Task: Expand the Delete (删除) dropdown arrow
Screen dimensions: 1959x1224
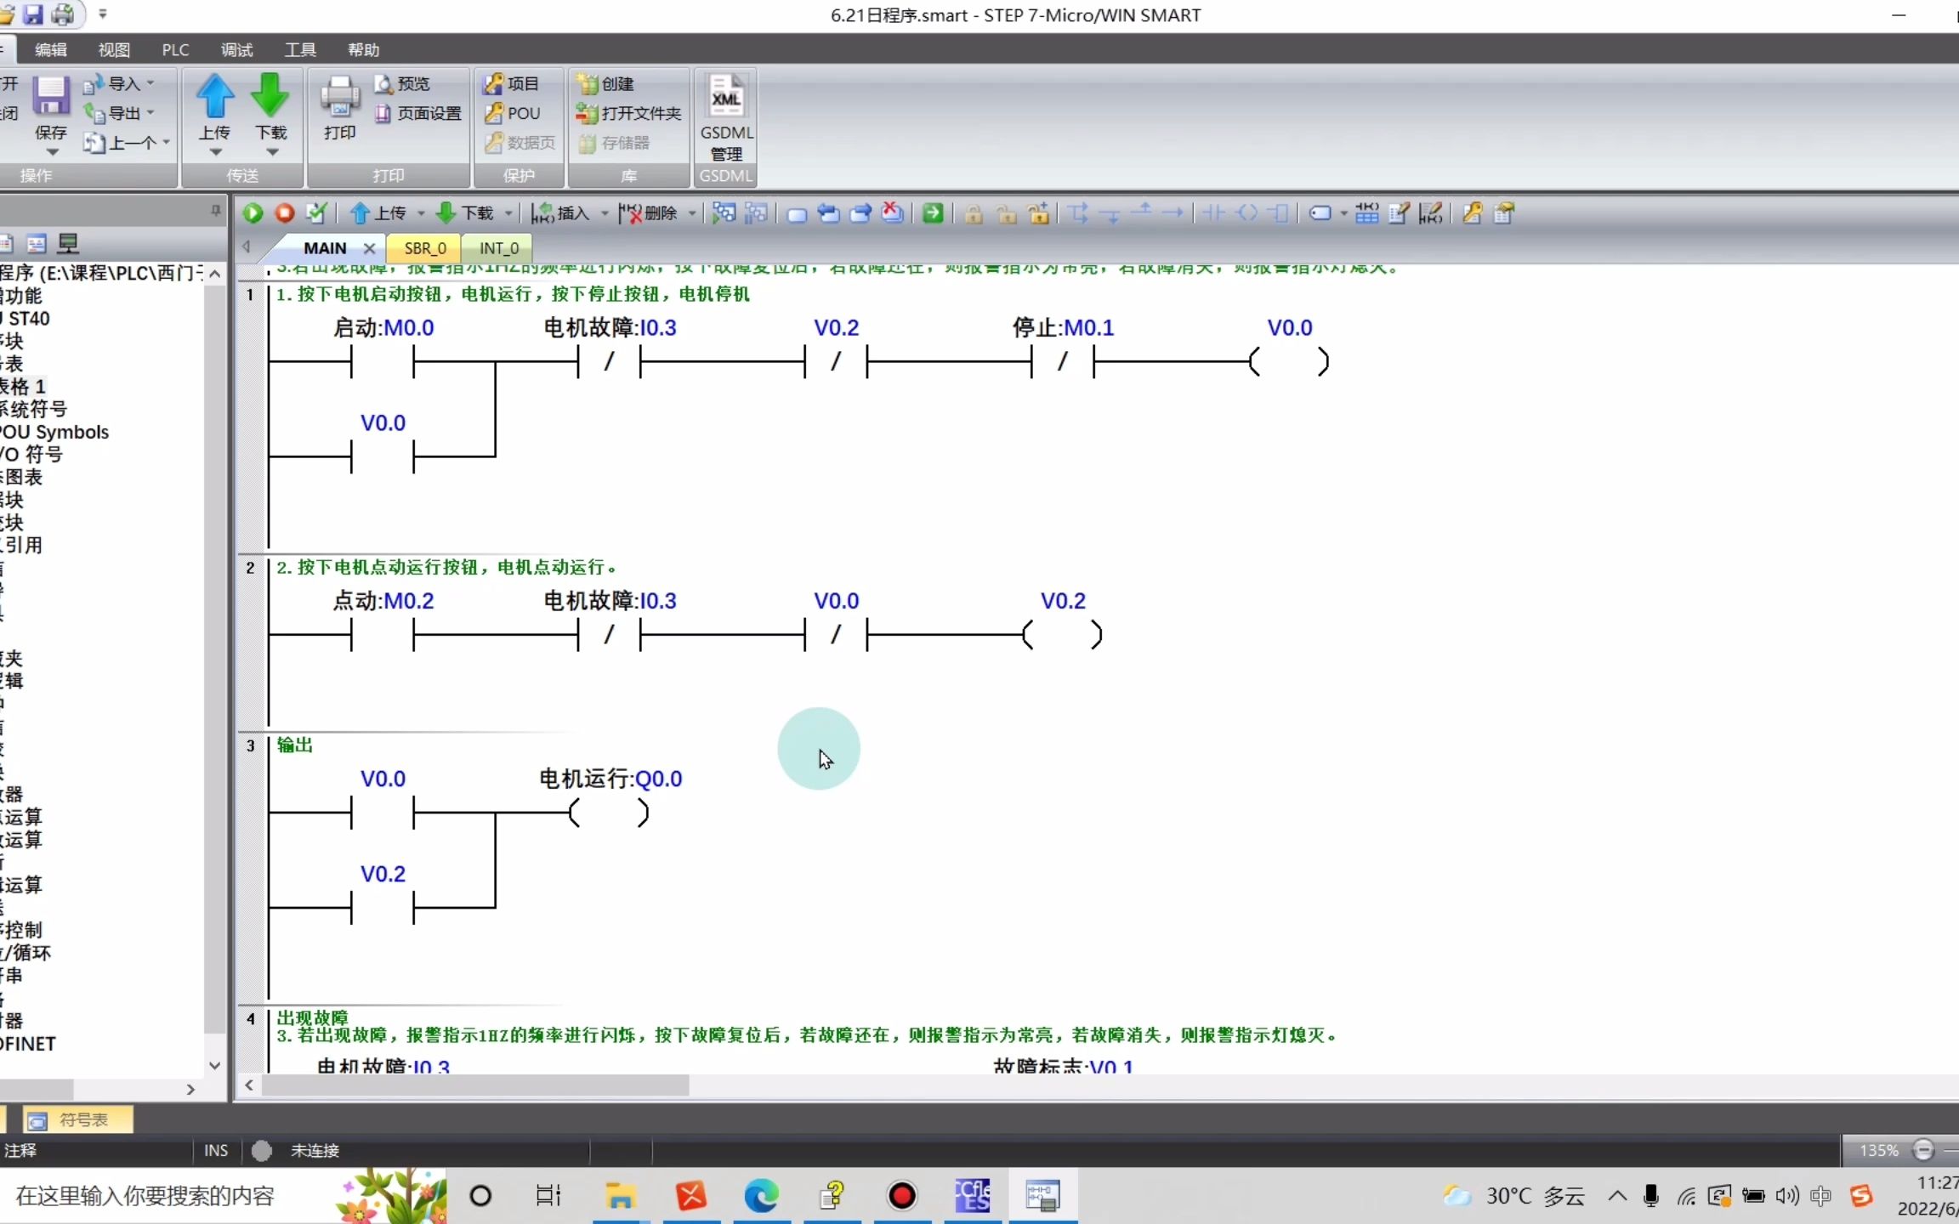Action: click(692, 214)
